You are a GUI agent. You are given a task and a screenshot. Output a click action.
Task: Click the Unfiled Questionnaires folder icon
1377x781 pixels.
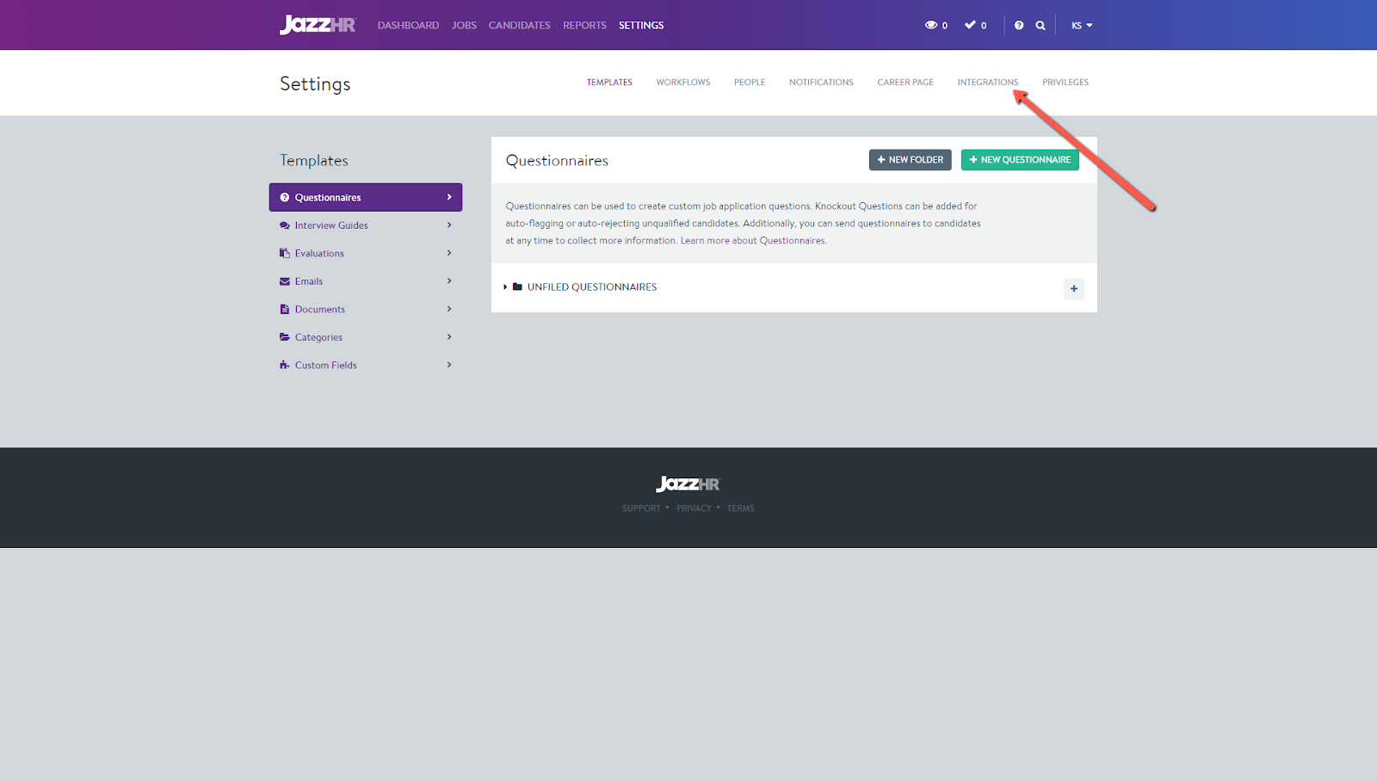(x=517, y=287)
